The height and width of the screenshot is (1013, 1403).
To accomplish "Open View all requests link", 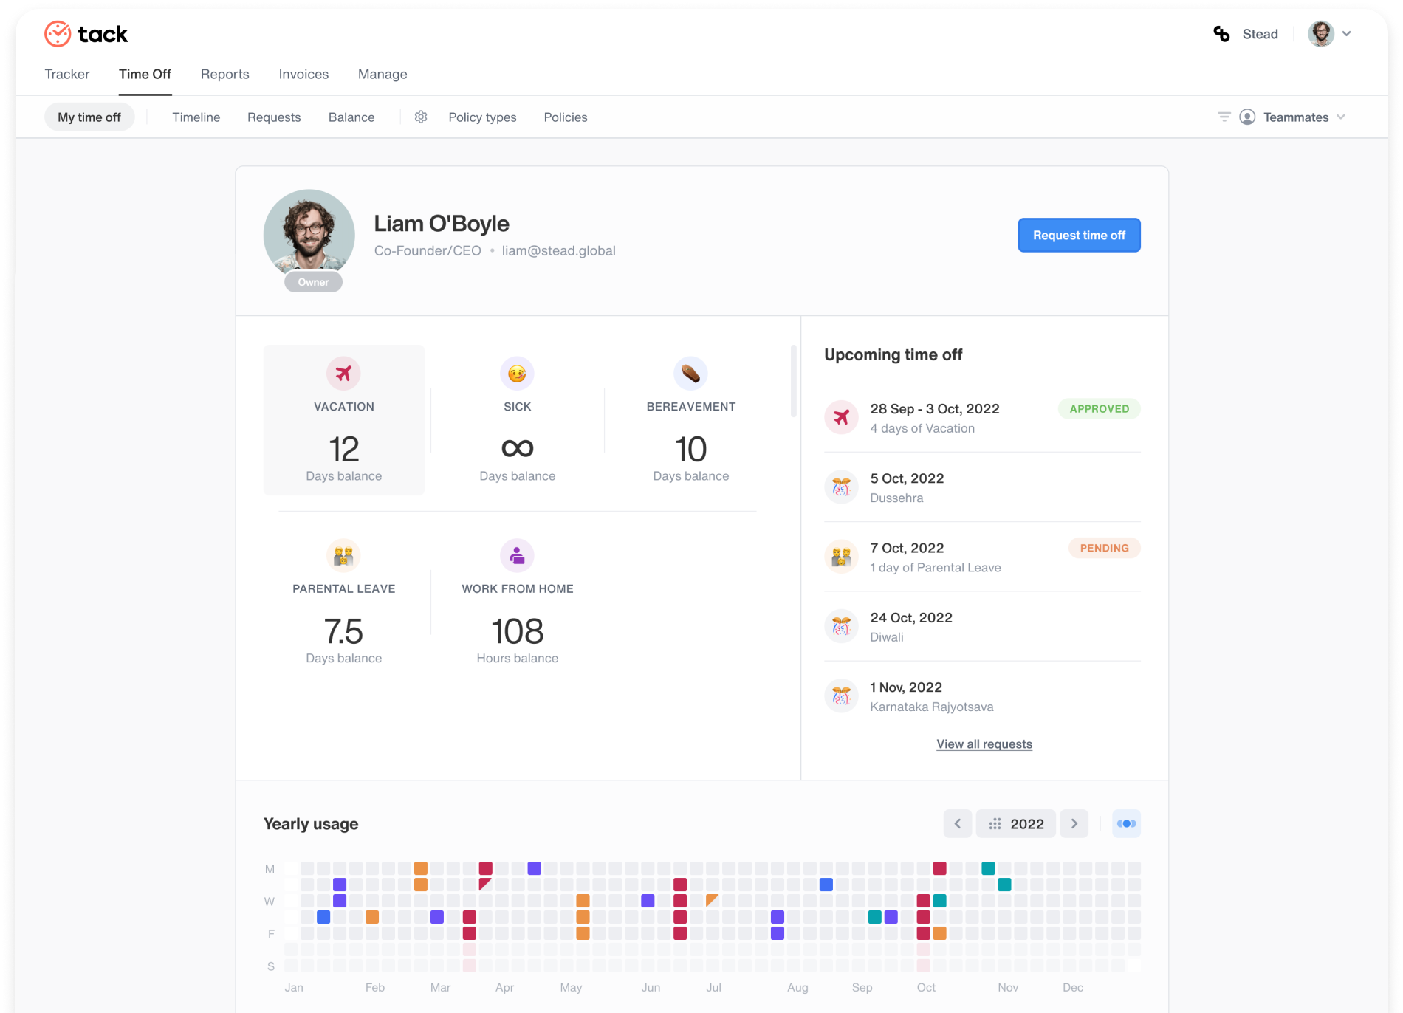I will click(x=984, y=744).
